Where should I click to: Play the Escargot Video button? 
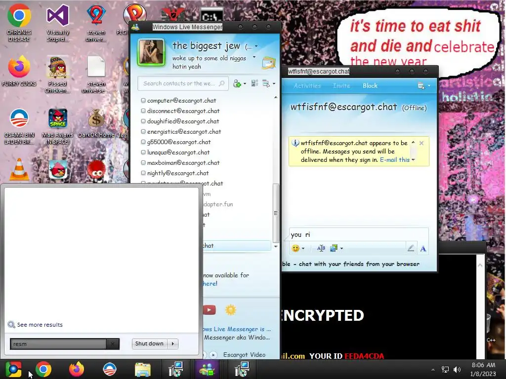(213, 355)
